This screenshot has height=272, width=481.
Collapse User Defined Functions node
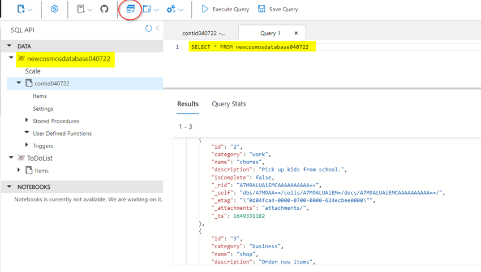(27, 132)
